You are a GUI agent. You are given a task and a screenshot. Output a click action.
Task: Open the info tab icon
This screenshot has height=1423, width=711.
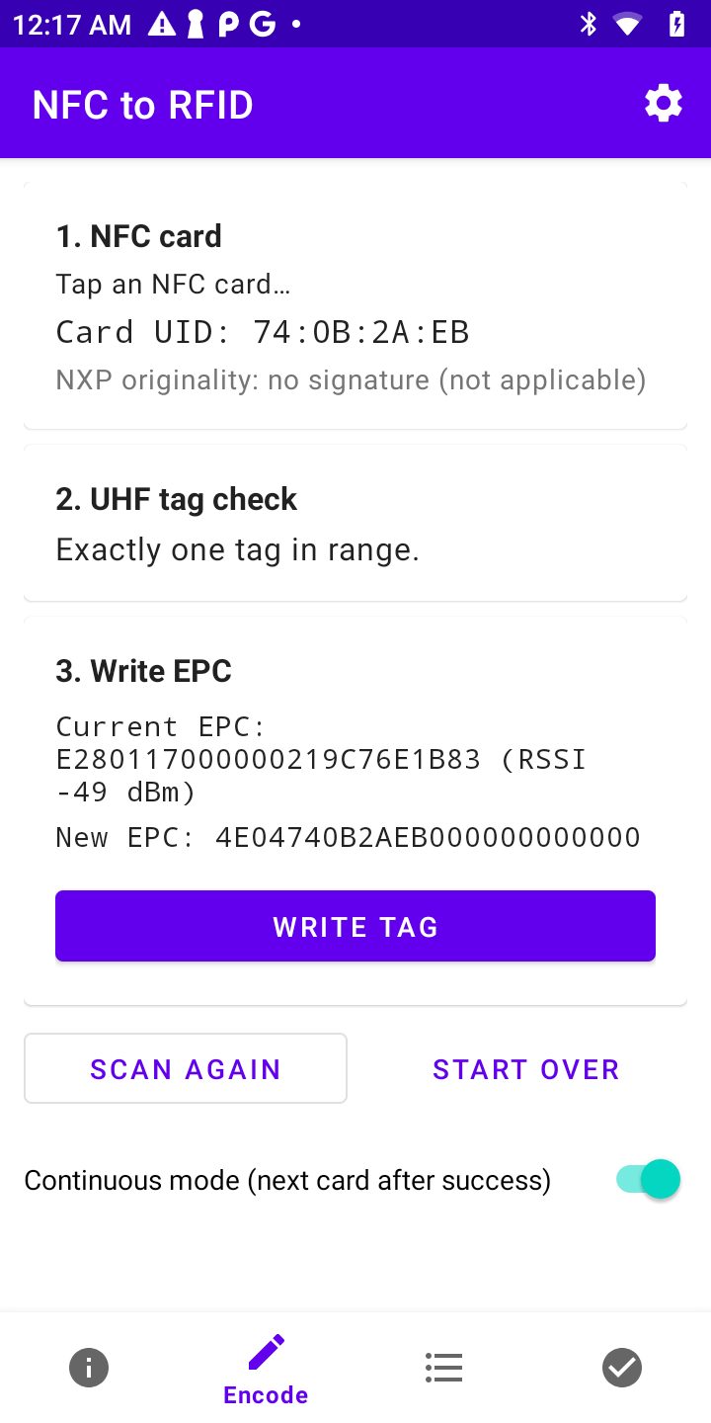(x=89, y=1368)
